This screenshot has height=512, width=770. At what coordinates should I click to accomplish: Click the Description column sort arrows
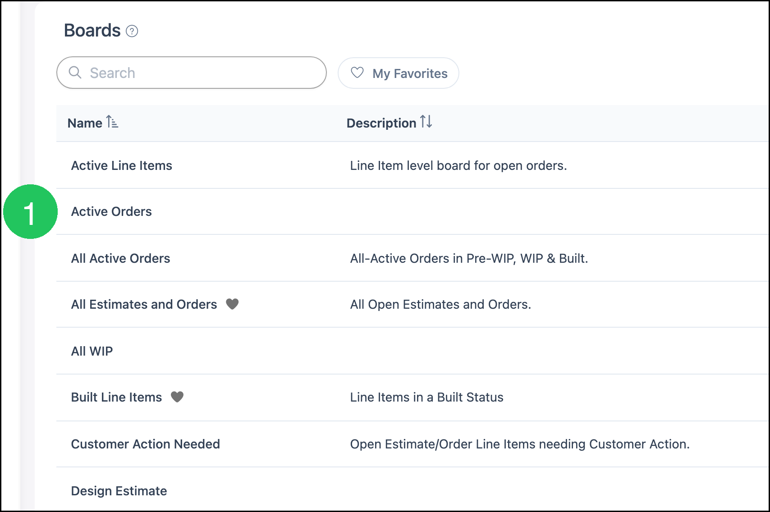coord(426,122)
